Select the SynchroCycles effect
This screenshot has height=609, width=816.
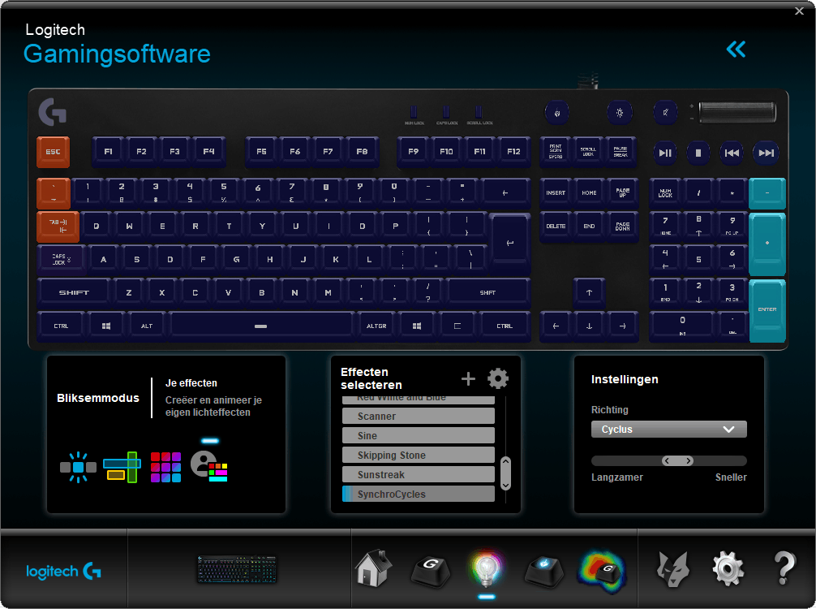419,494
